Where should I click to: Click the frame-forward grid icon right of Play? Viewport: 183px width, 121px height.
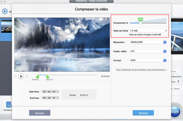tap(27, 77)
